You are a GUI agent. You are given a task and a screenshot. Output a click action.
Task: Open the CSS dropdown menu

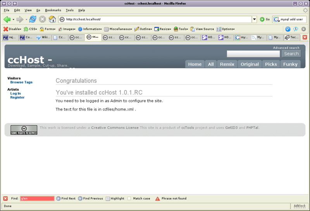tap(30, 29)
